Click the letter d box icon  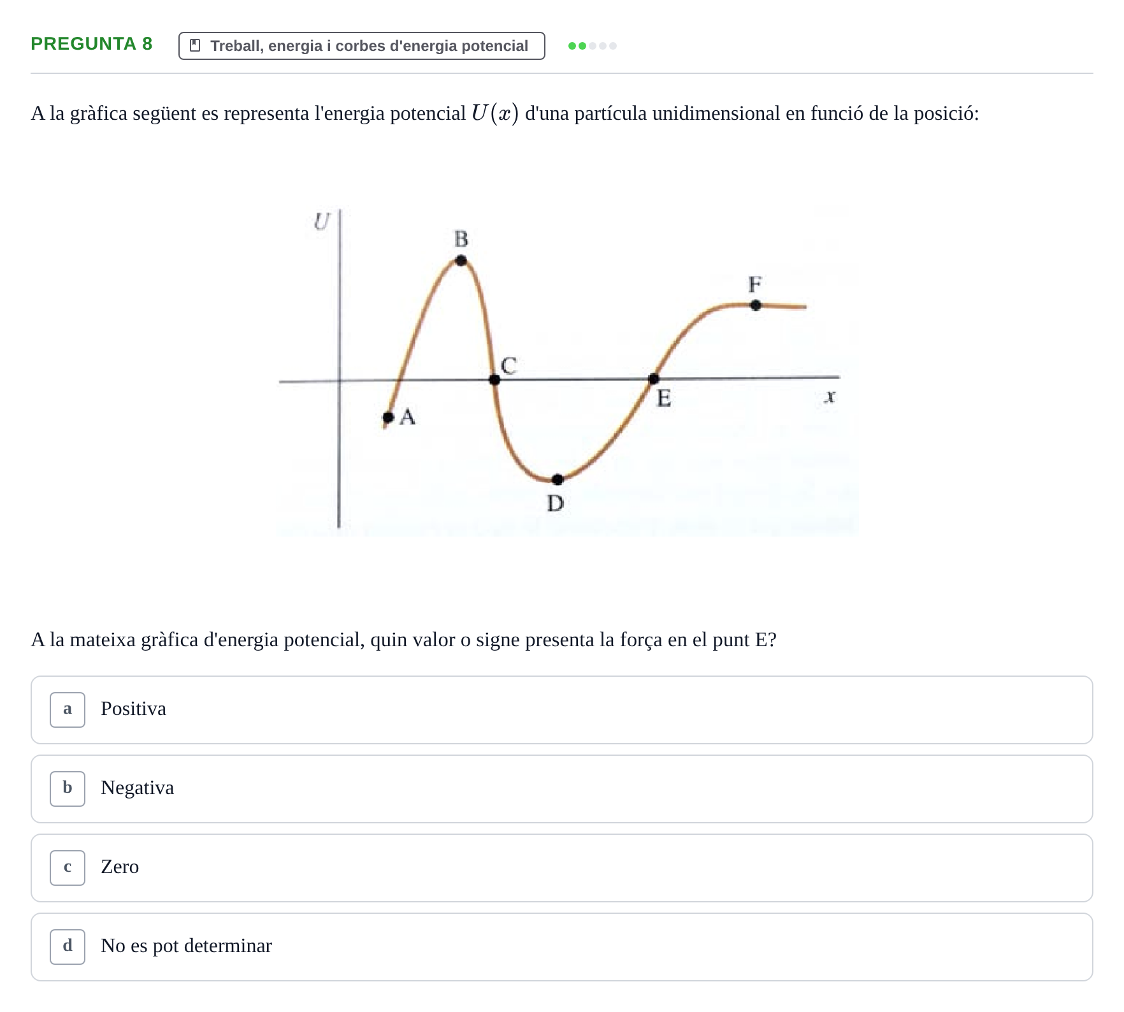coord(68,946)
